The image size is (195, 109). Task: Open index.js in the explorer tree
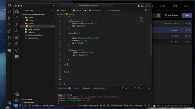[30, 32]
